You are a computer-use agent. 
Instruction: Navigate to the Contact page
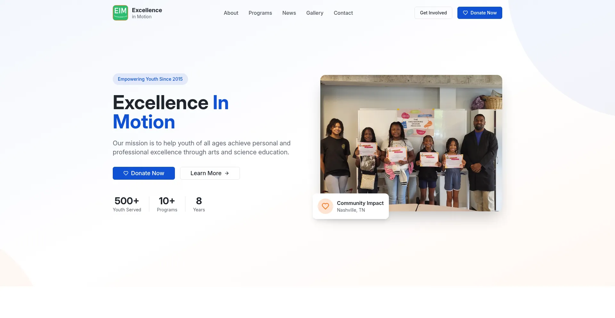click(x=343, y=13)
